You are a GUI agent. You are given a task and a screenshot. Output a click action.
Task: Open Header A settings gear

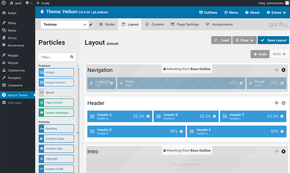(x=148, y=116)
